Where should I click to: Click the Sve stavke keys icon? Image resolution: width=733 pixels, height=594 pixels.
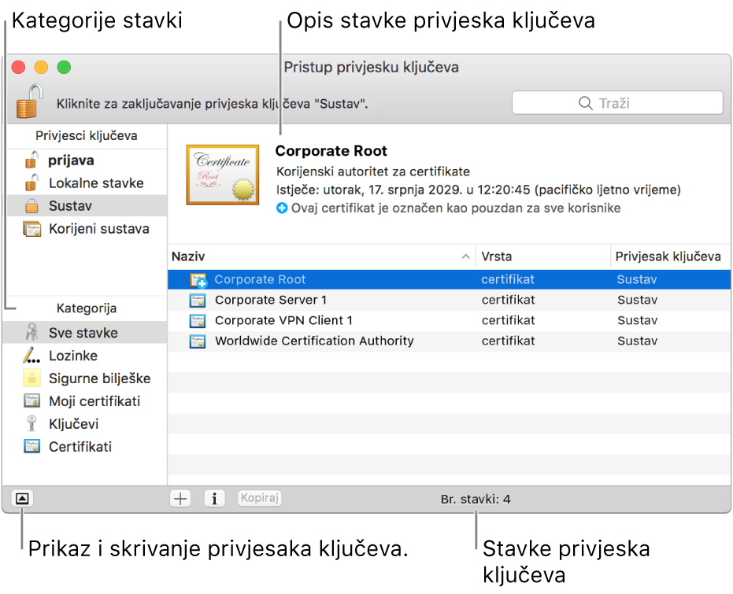(x=31, y=333)
